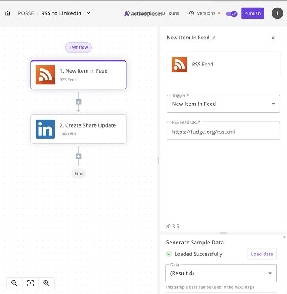Click the RSS icon in step 1
This screenshot has height=294, width=287.
45,75
